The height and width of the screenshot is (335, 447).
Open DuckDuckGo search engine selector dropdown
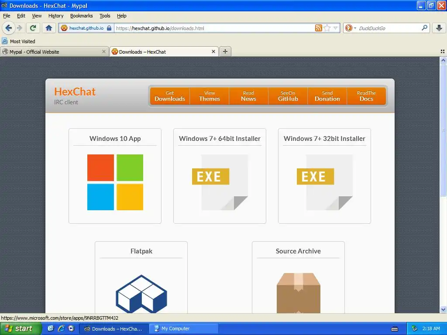pyautogui.click(x=351, y=28)
